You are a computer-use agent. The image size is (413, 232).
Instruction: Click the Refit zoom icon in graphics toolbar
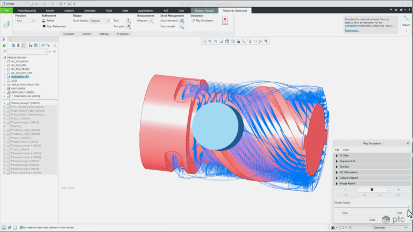pos(204,41)
